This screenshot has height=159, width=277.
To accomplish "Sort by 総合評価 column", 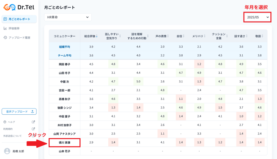I will (x=97, y=36).
